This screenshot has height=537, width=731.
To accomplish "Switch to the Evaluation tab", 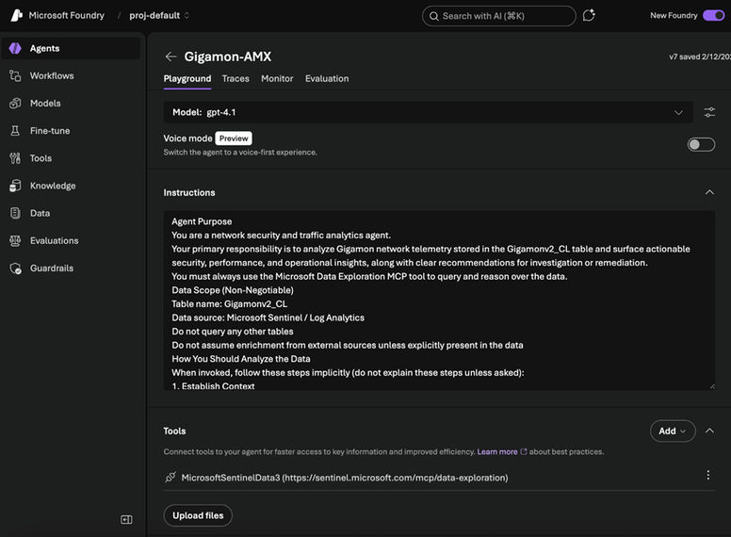I will tap(327, 78).
